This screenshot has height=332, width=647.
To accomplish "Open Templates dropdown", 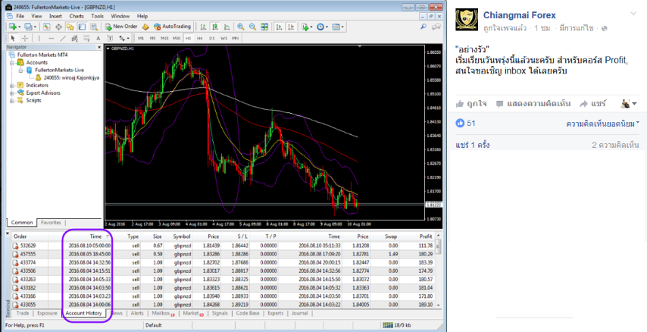I will 338,27.
